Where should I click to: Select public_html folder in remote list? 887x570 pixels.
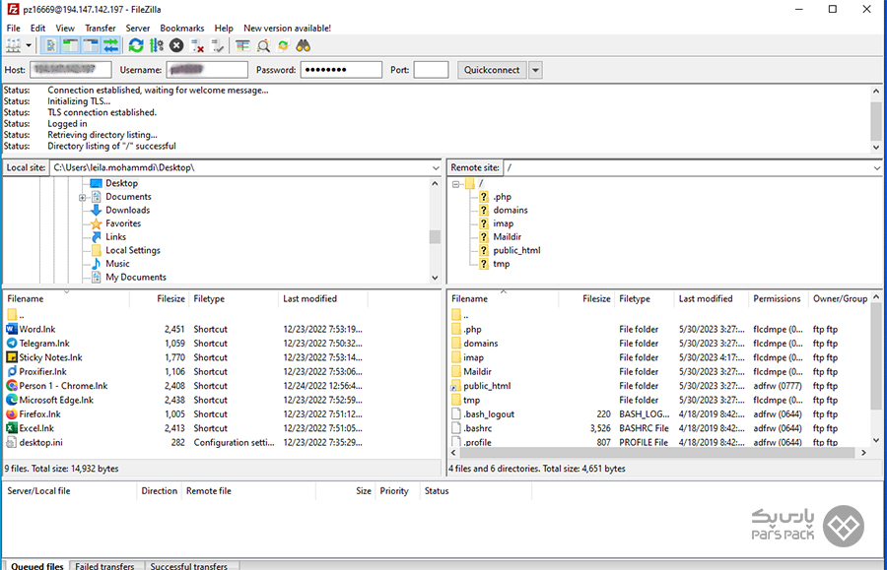pyautogui.click(x=487, y=385)
